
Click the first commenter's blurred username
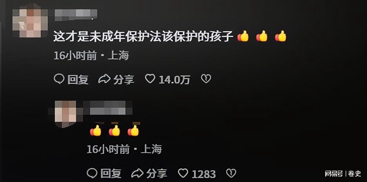tap(76, 14)
